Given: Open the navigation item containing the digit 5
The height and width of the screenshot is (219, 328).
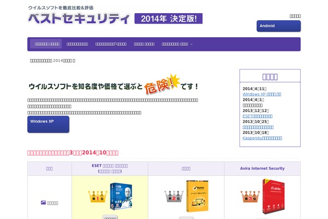Looking at the screenshot, I should pos(111,44).
